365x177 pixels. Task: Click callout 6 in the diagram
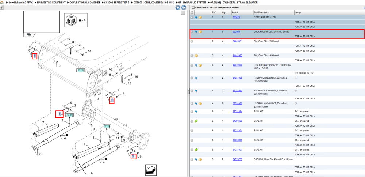tap(40, 154)
